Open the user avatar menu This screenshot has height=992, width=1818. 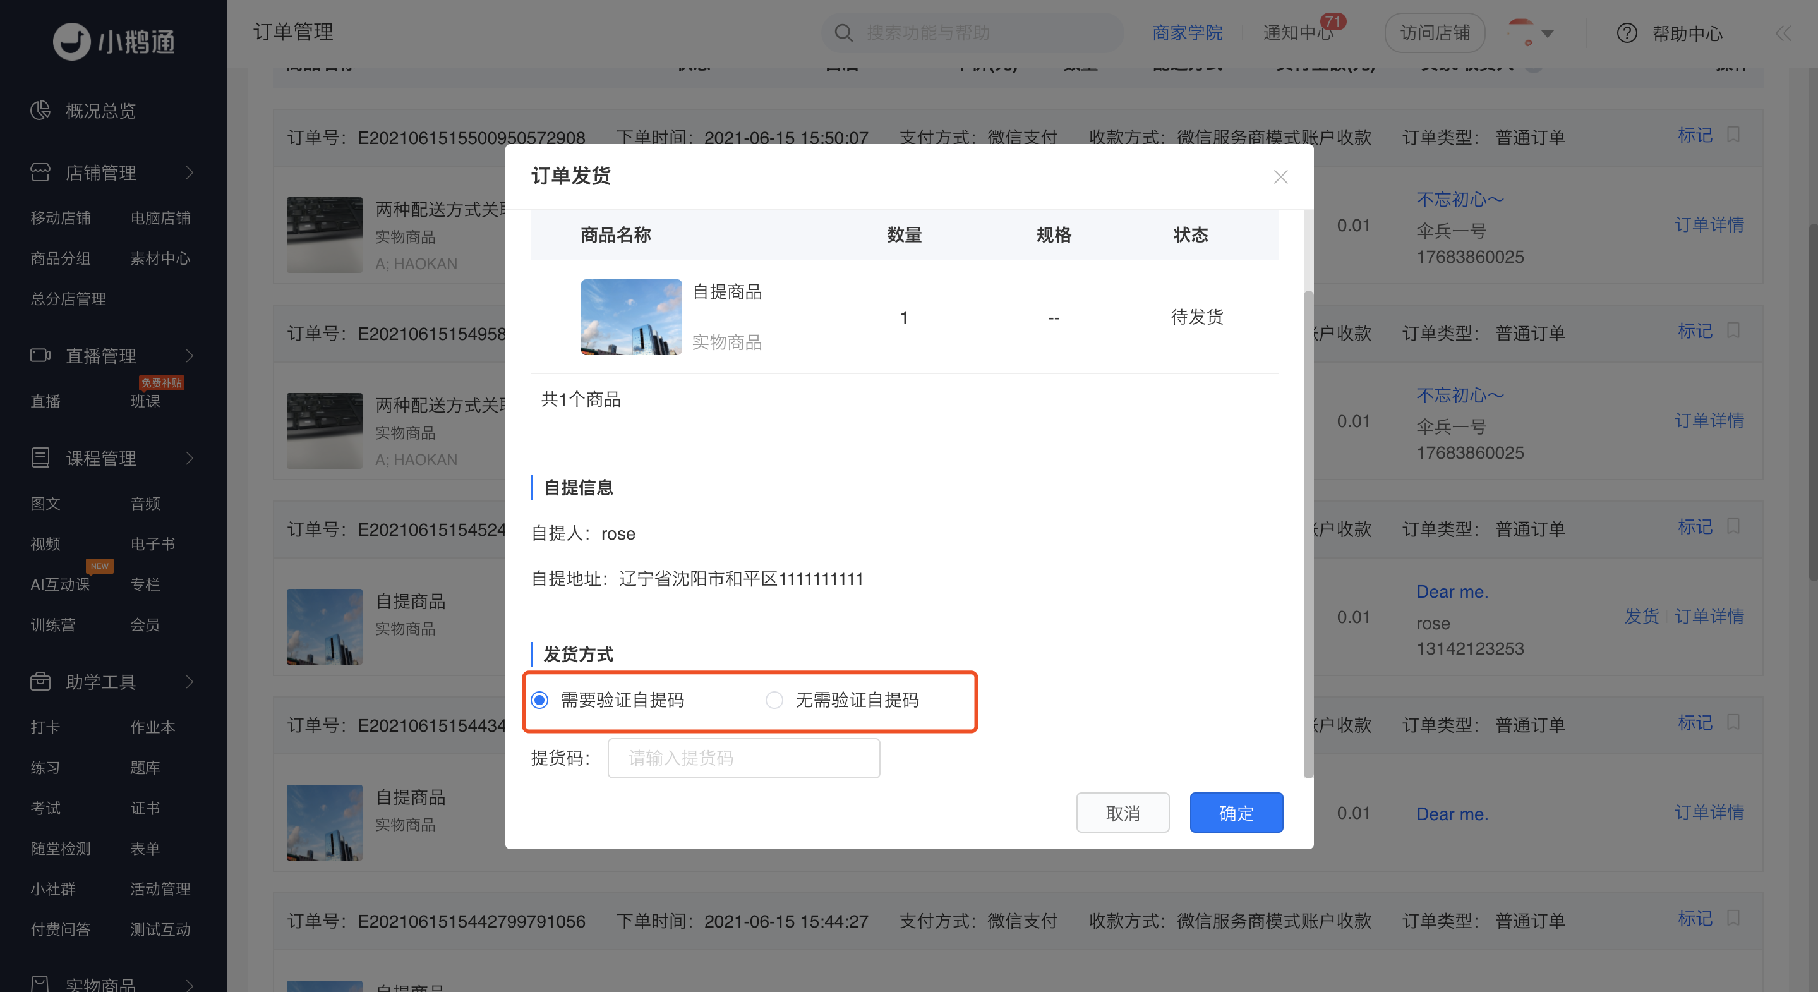(x=1520, y=32)
